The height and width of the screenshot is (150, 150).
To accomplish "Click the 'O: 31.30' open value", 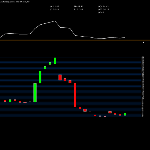I will pos(55,7).
